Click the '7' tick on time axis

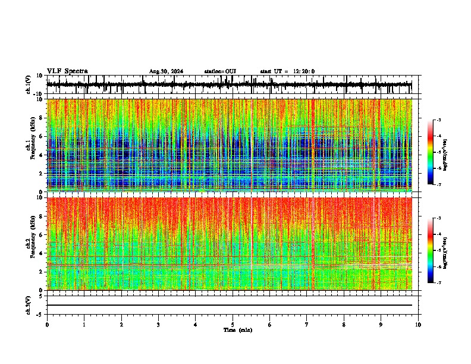point(307,325)
